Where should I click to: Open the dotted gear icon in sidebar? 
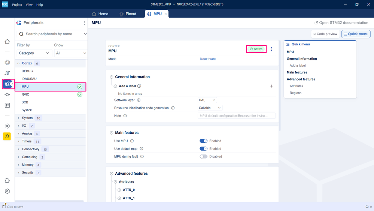(x=7, y=126)
